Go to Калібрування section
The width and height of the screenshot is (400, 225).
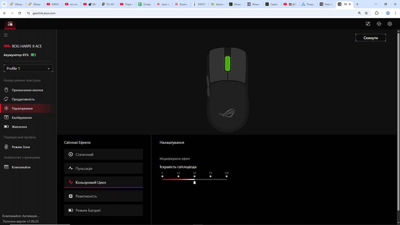21,118
